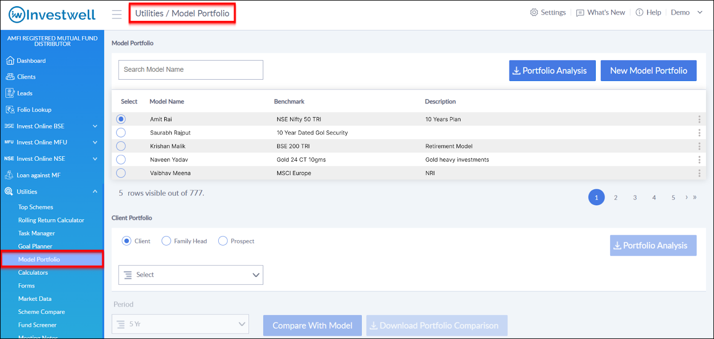Choose the Family Head radio option
The width and height of the screenshot is (714, 339).
[x=166, y=241]
